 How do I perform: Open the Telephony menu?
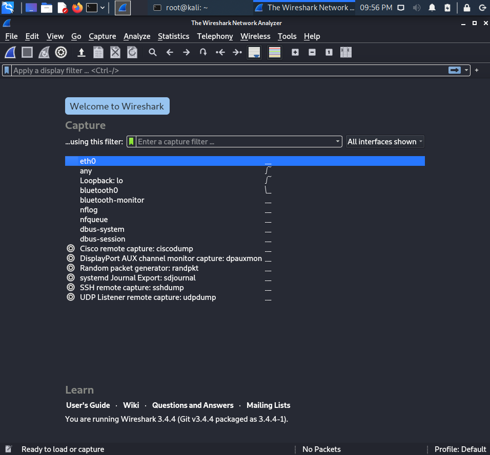(215, 36)
